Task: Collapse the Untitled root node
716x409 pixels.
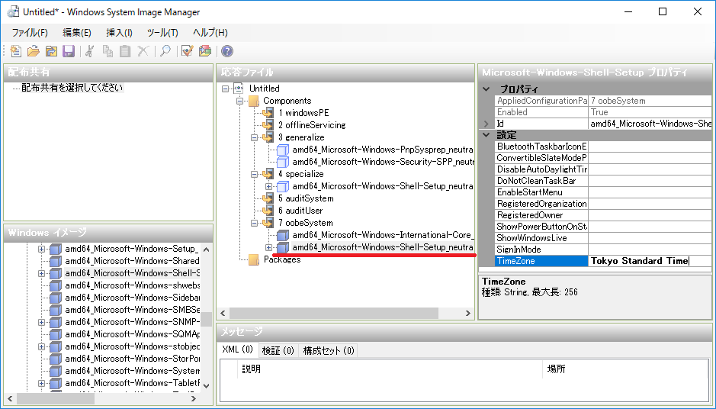Action: coord(225,89)
